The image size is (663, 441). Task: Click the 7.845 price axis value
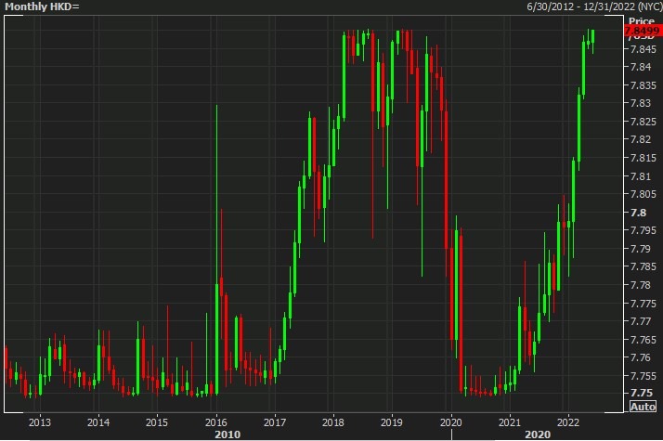point(643,49)
